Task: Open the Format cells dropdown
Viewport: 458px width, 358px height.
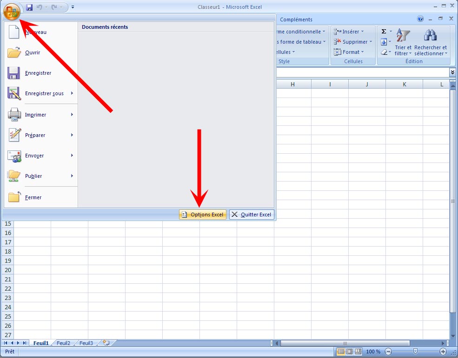Action: coord(349,52)
